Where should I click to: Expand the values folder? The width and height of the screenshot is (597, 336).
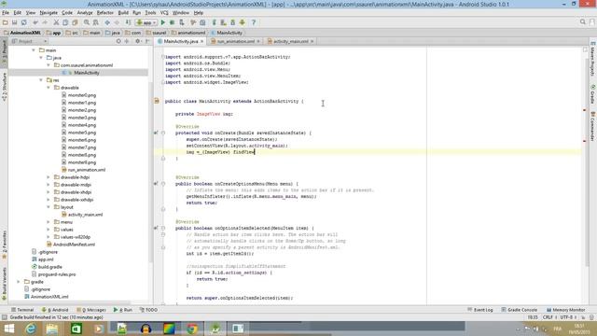[x=49, y=230]
